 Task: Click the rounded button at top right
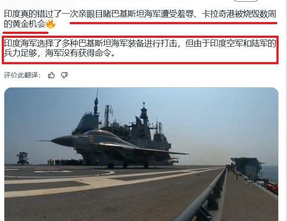246,0
